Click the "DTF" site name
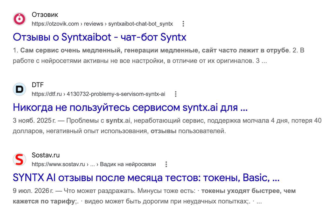 [x=38, y=85]
